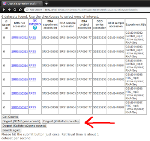The width and height of the screenshot is (150, 141).
Task: Select the SRS1901005 sample accession cell
Action: [x=67, y=51]
